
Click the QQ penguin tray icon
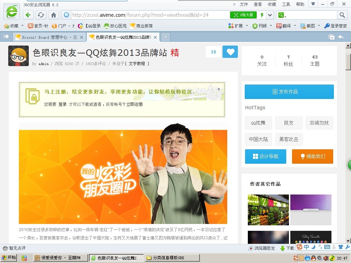313,258
